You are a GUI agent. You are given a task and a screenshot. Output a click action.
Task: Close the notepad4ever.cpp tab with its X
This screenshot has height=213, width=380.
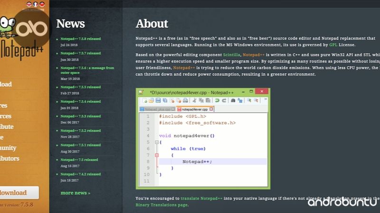pos(211,109)
